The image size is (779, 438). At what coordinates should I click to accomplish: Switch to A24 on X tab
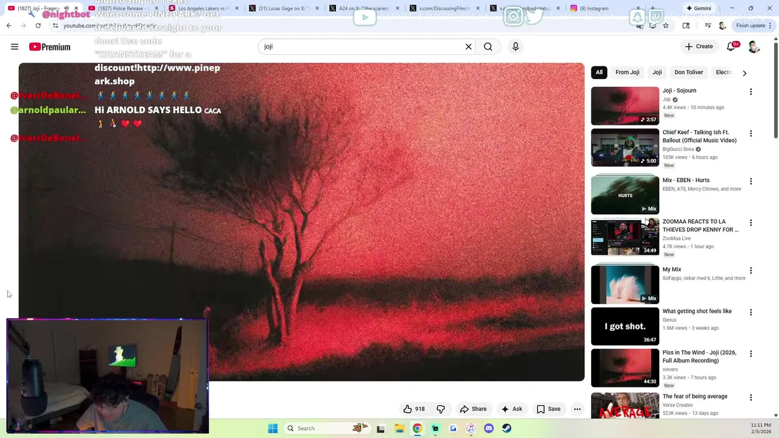click(x=363, y=9)
